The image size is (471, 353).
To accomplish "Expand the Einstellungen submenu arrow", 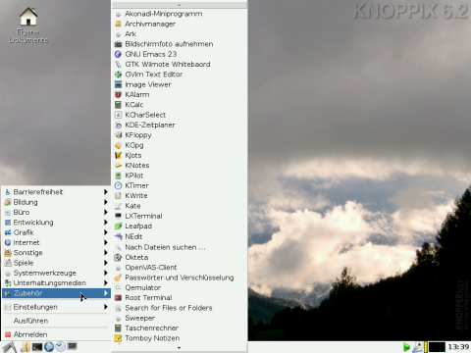I will click(x=106, y=307).
